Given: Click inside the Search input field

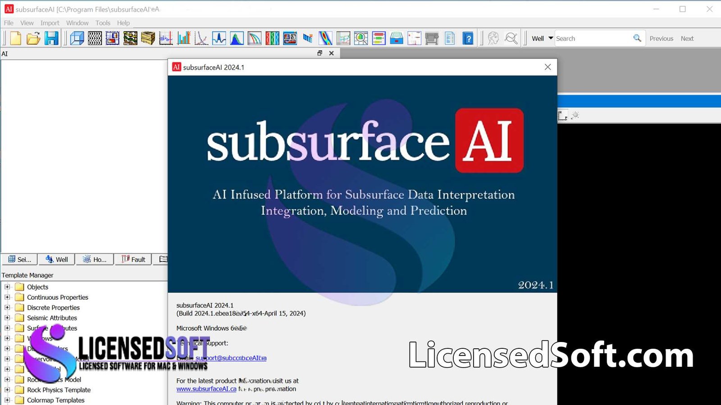Looking at the screenshot, I should tap(590, 38).
